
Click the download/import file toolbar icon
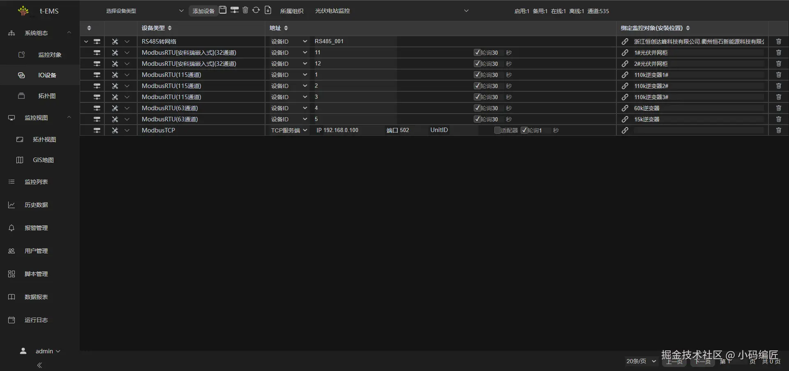coord(268,10)
